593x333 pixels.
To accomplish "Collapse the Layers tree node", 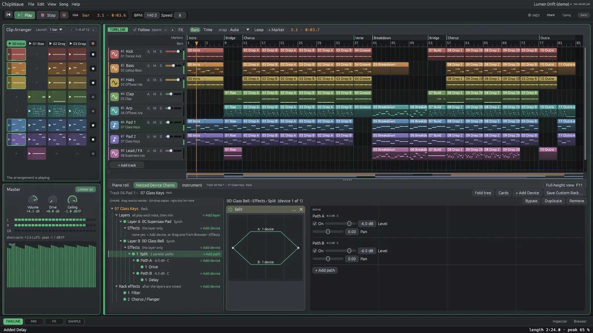I will (x=116, y=215).
